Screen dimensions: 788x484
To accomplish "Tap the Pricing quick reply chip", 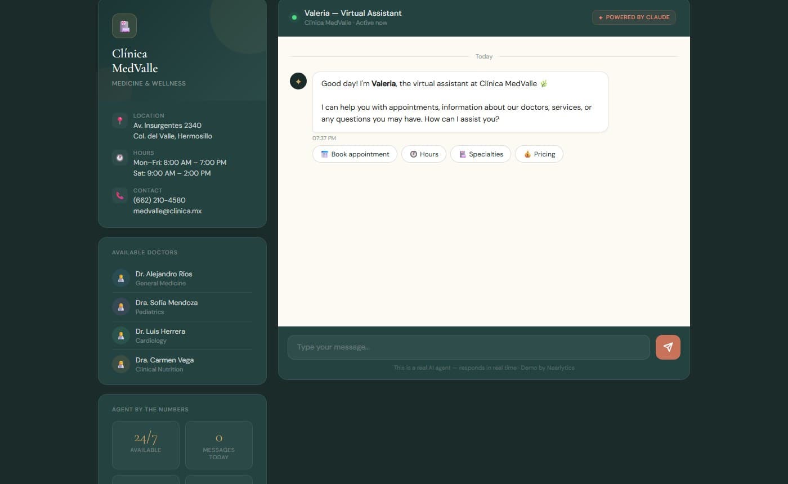I will pos(539,154).
